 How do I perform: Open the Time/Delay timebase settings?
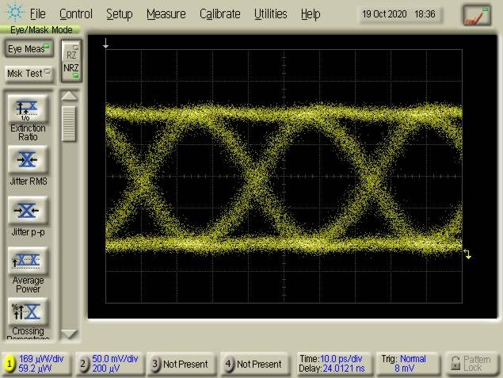click(x=331, y=364)
